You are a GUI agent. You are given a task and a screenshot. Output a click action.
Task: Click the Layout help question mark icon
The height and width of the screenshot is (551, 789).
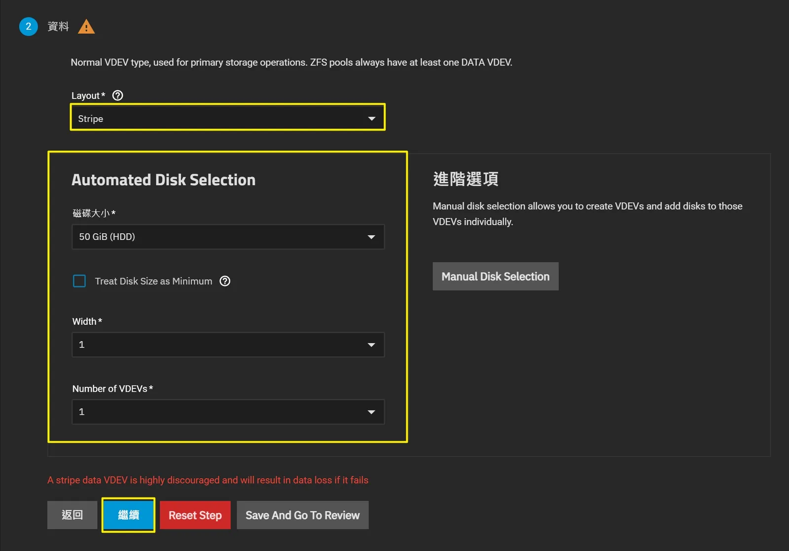117,96
